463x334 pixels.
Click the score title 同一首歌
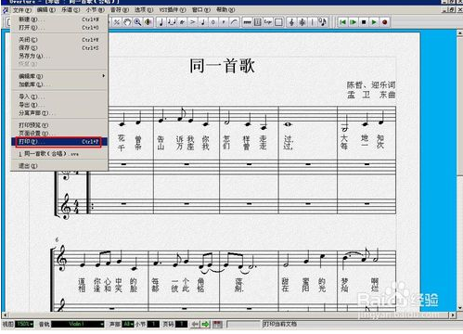click(x=222, y=66)
